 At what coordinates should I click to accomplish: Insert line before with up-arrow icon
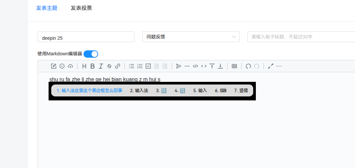[212, 66]
